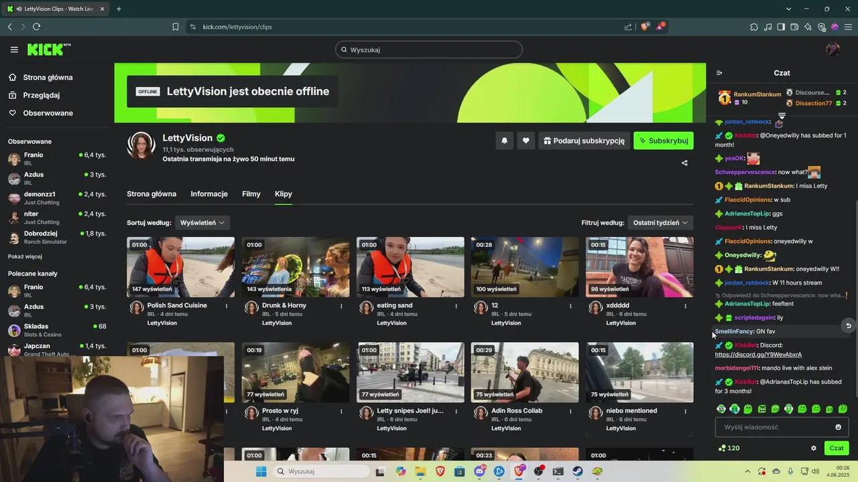
Task: Open a new browser tab with plus
Action: (119, 9)
